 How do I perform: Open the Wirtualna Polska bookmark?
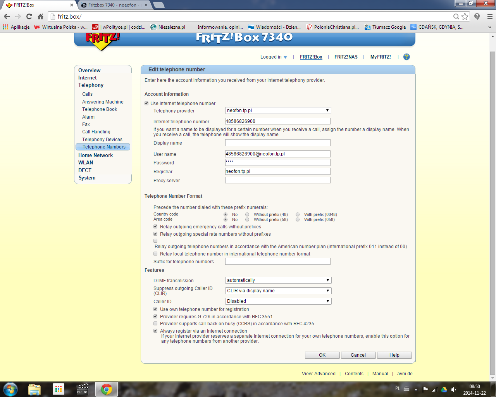tap(61, 27)
